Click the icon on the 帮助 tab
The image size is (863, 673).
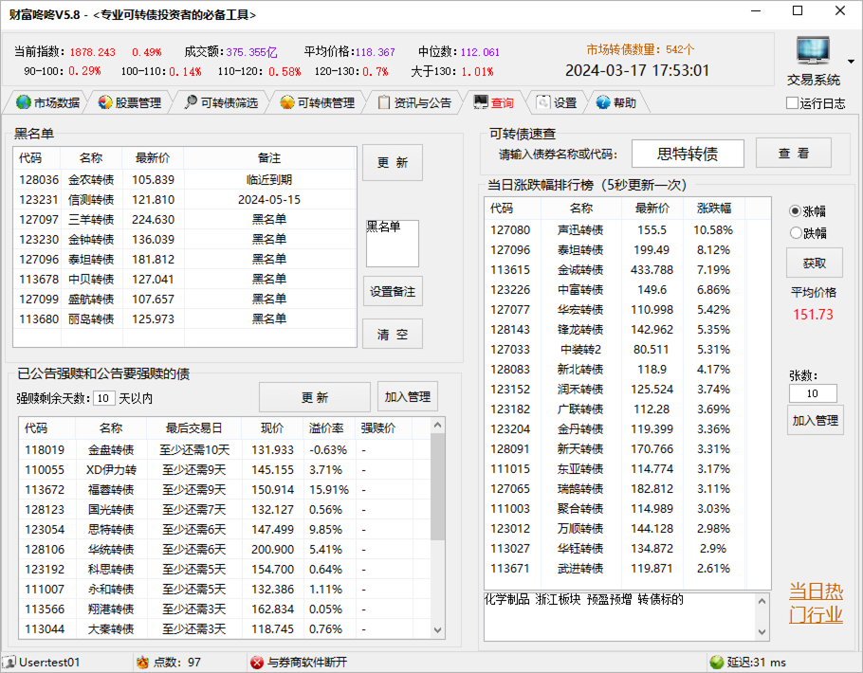tap(603, 102)
